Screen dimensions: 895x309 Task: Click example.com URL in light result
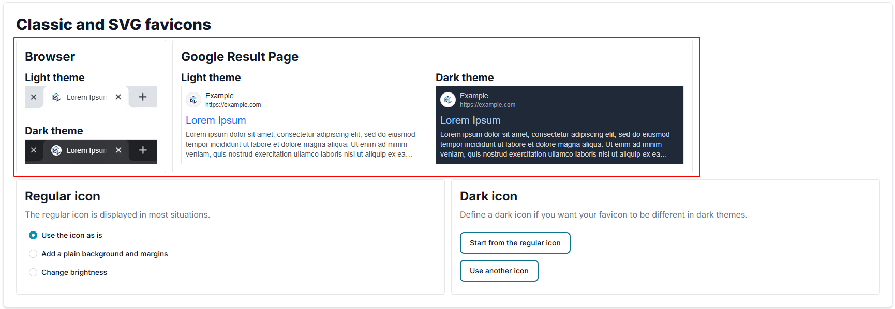(x=233, y=105)
